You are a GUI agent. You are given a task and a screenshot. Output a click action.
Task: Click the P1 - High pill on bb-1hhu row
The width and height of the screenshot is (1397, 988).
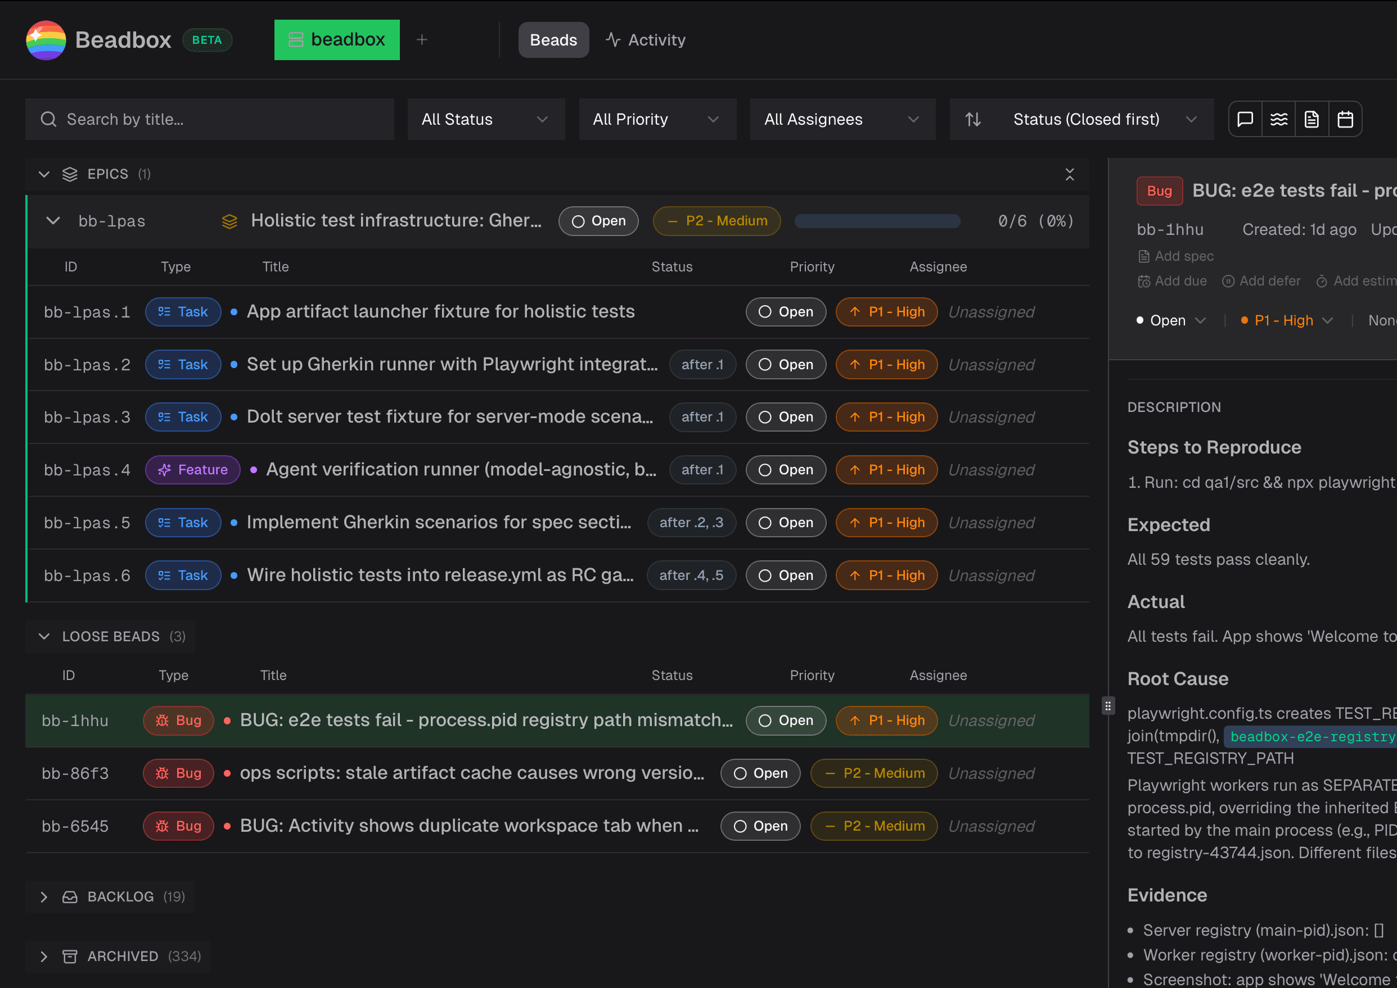click(x=886, y=720)
